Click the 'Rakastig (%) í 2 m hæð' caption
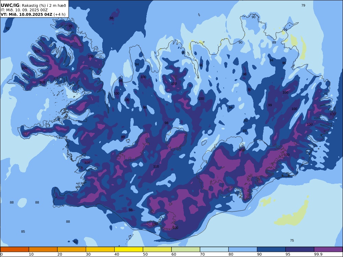The height and width of the screenshot is (257, 343). [x=44, y=5]
